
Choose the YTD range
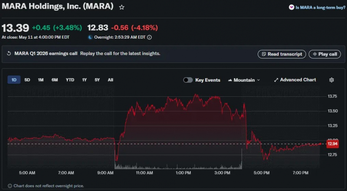70,80
